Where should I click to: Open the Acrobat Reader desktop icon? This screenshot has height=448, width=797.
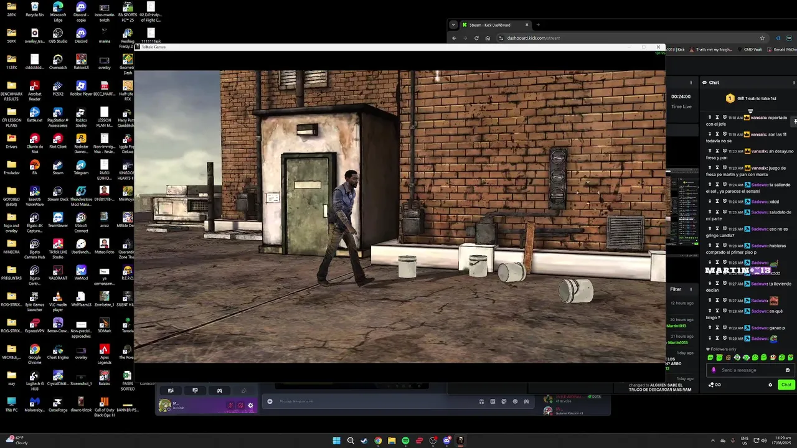point(35,90)
